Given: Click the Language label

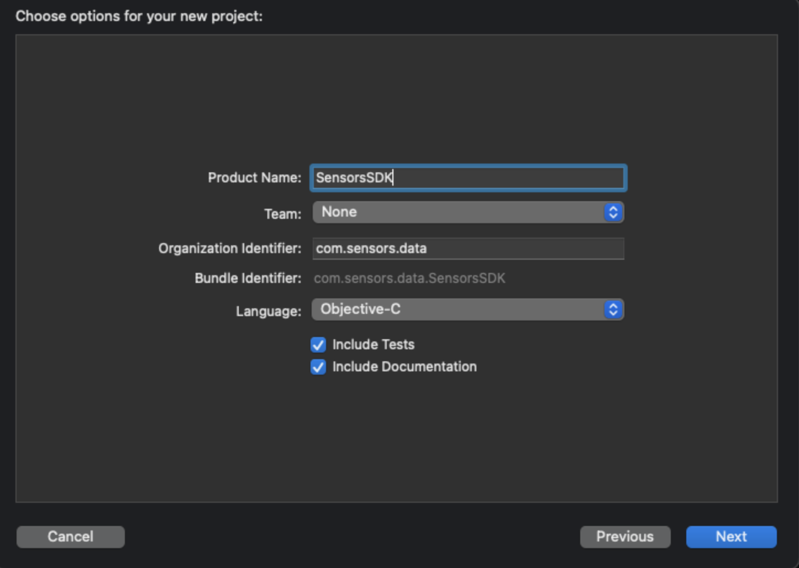Looking at the screenshot, I should click(x=269, y=311).
